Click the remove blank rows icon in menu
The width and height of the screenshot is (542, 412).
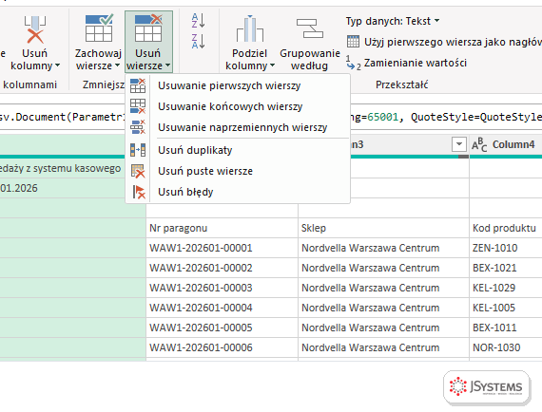138,171
